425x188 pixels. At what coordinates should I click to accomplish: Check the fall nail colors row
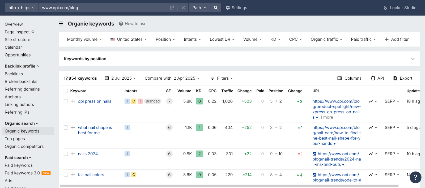pos(66,175)
